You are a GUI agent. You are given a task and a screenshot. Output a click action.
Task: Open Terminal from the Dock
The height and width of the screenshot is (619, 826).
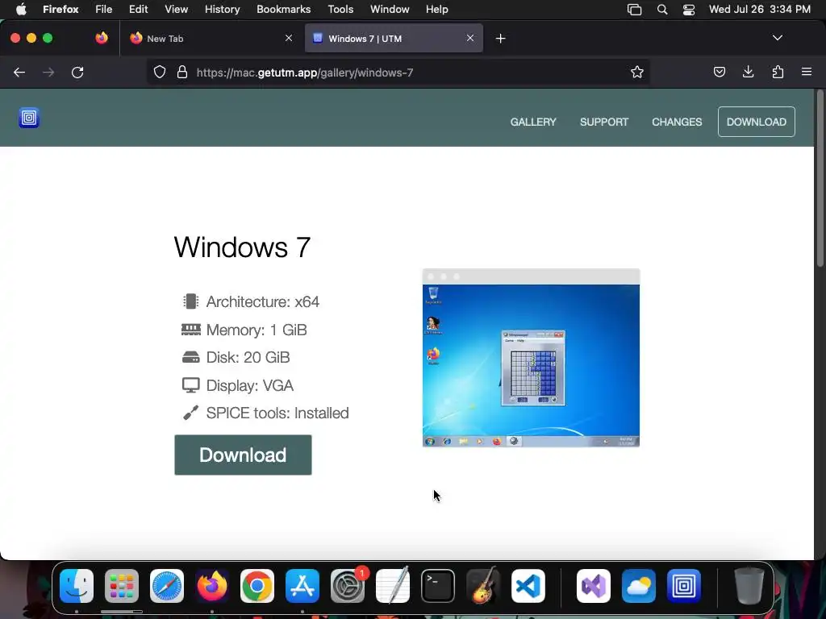coord(438,586)
